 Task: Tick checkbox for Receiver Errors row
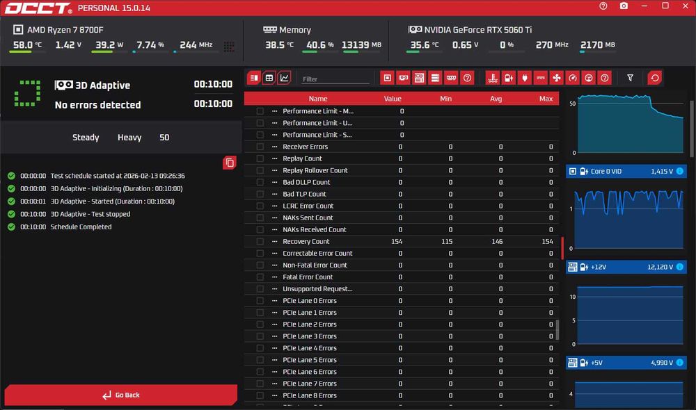pos(260,147)
